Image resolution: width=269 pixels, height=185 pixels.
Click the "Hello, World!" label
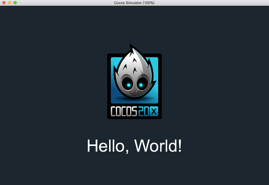coord(134,146)
